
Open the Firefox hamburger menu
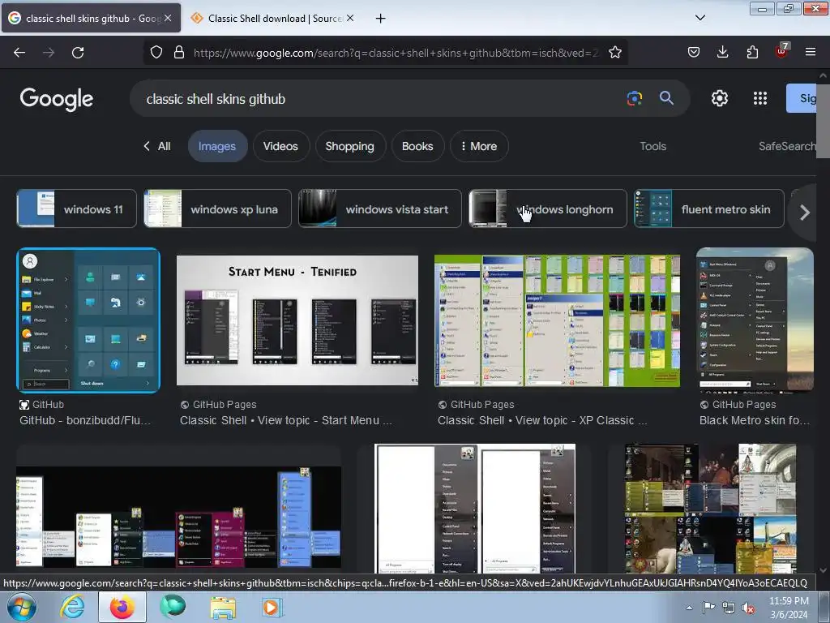(x=811, y=52)
